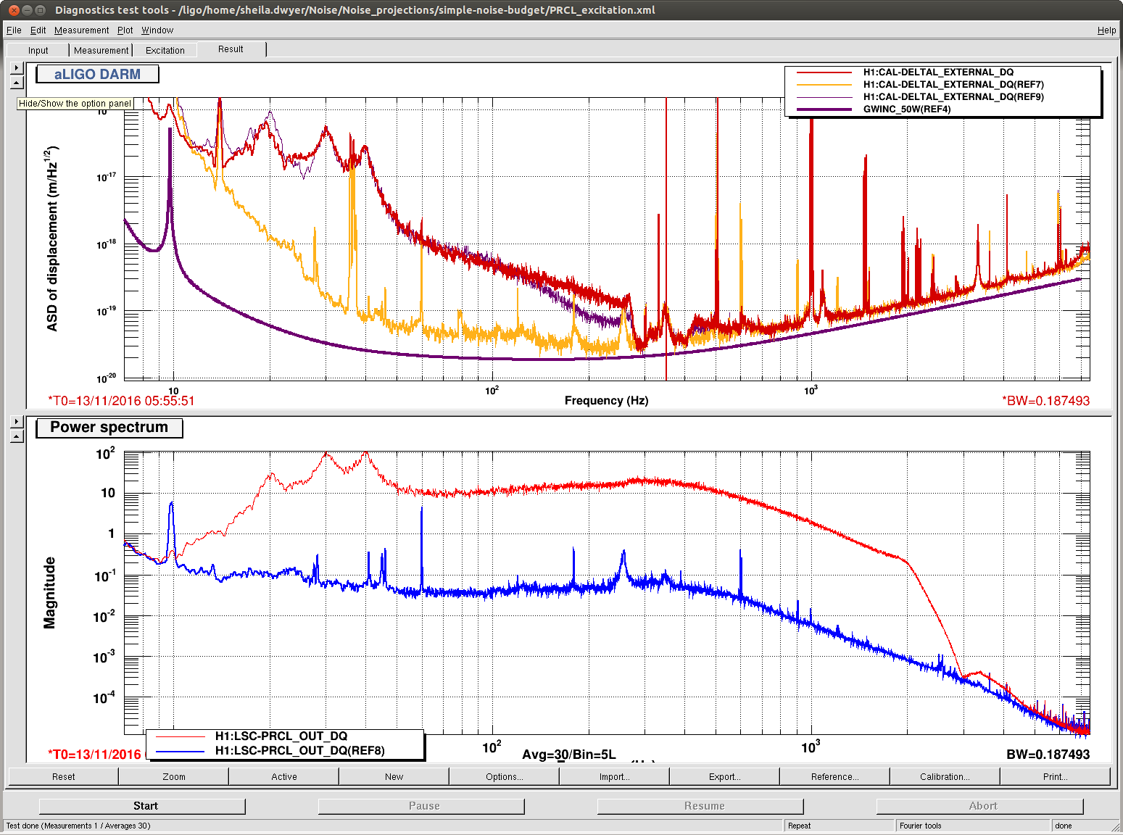
Task: Click the pad layout button above the Power spectrum plot
Action: (17, 436)
